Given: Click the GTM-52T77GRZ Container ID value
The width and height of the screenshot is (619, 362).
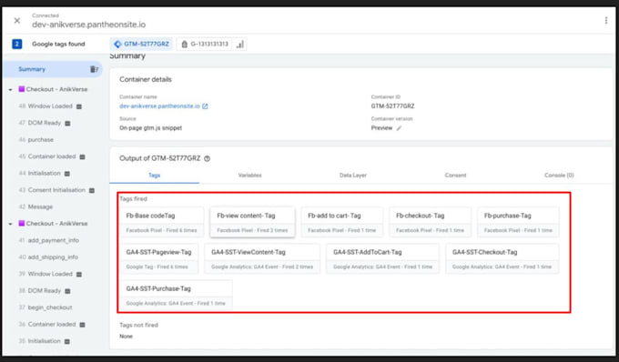Looking at the screenshot, I should point(393,106).
